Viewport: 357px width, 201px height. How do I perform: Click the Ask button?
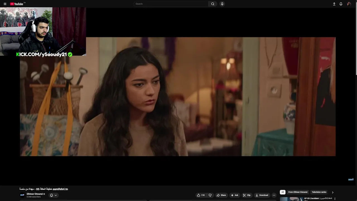click(x=235, y=195)
